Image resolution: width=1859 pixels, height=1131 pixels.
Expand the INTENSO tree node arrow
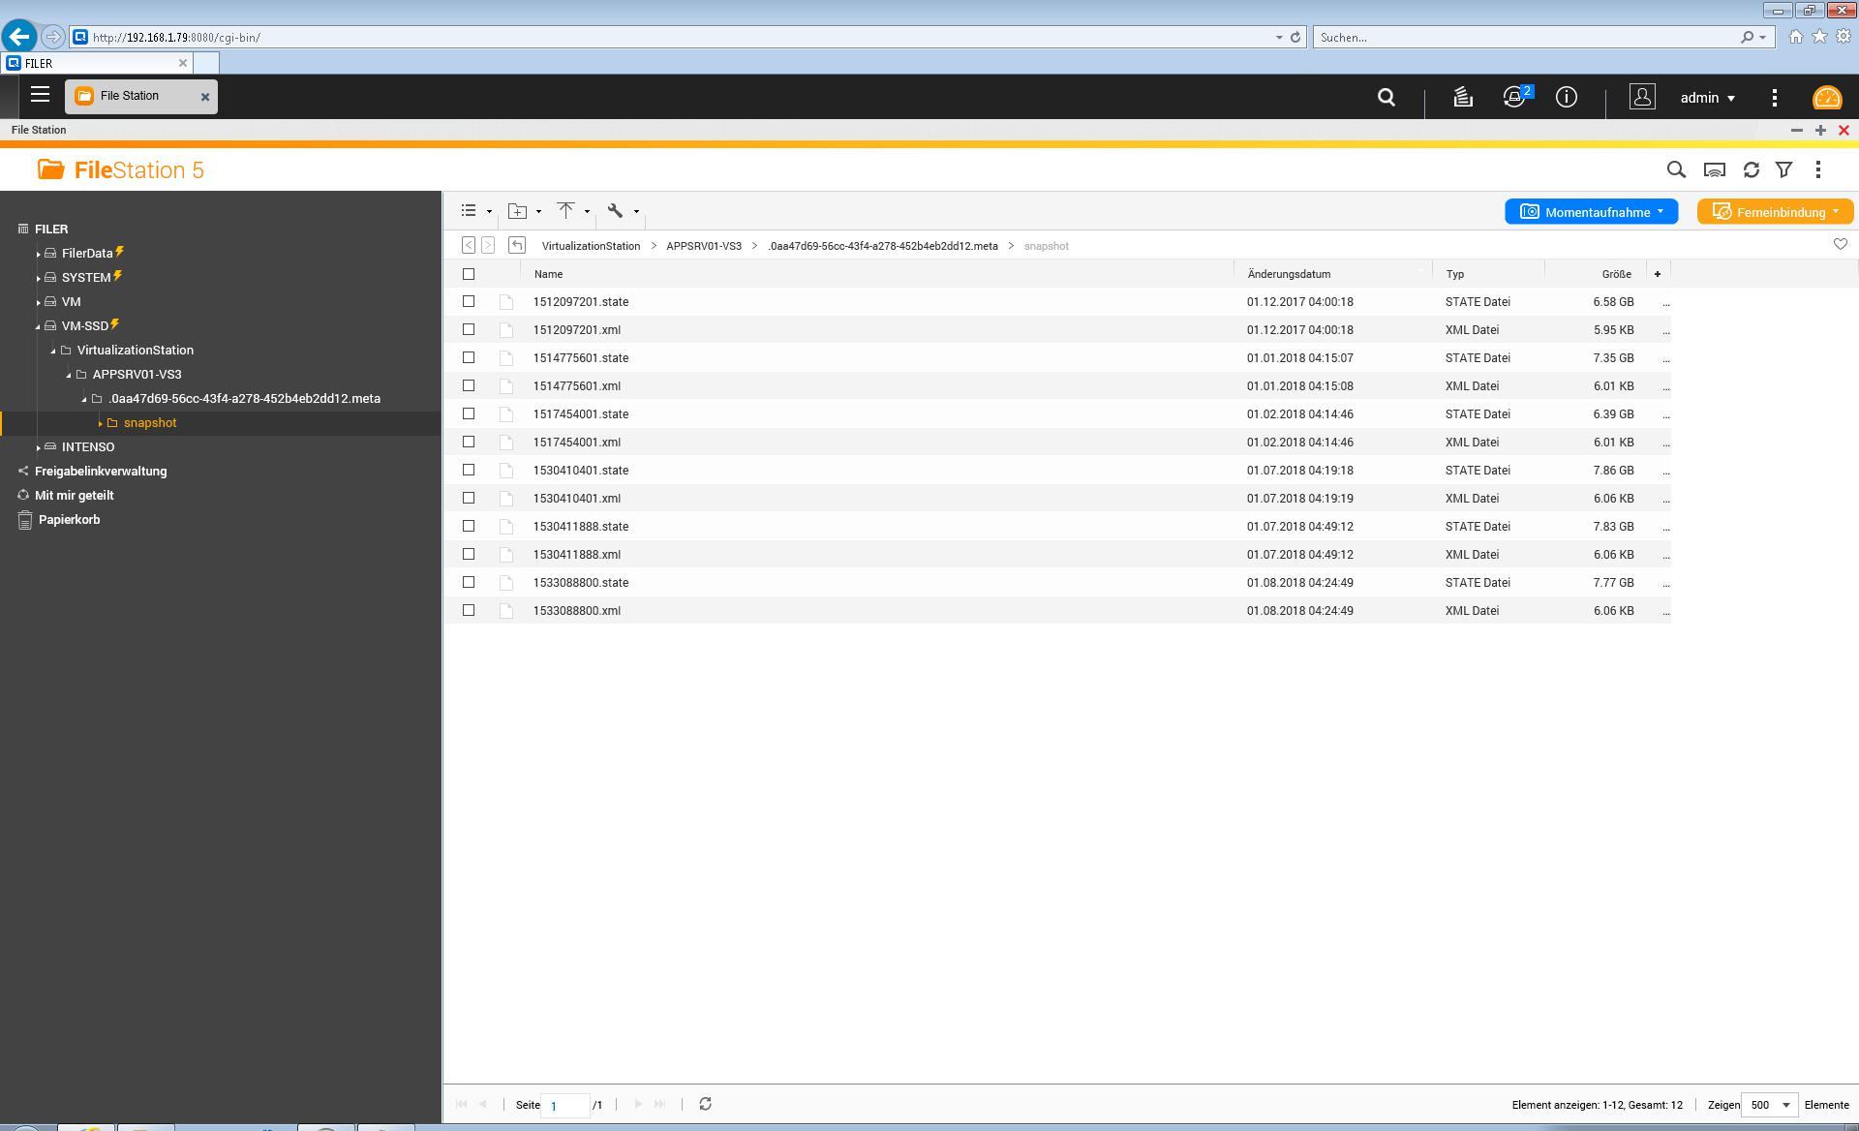38,447
